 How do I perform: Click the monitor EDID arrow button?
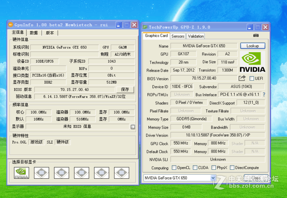133,127
